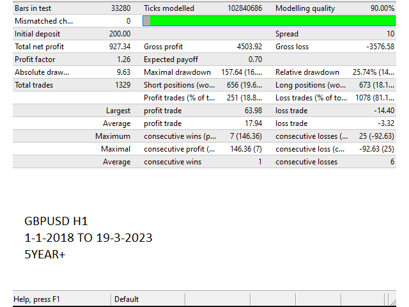The height and width of the screenshot is (307, 409).
Task: Click maximal consecutive loss value -92.63 (25)
Action: [x=376, y=149]
